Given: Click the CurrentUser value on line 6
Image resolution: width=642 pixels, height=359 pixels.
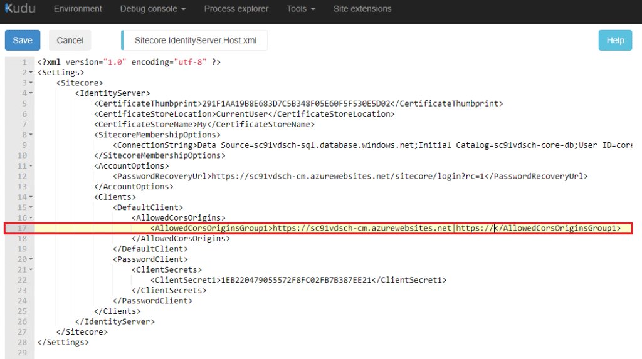Looking at the screenshot, I should point(241,114).
